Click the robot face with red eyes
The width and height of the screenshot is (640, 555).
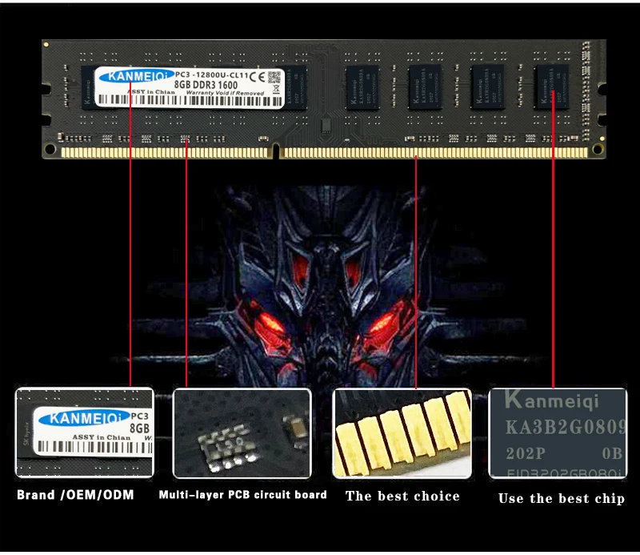[325, 286]
